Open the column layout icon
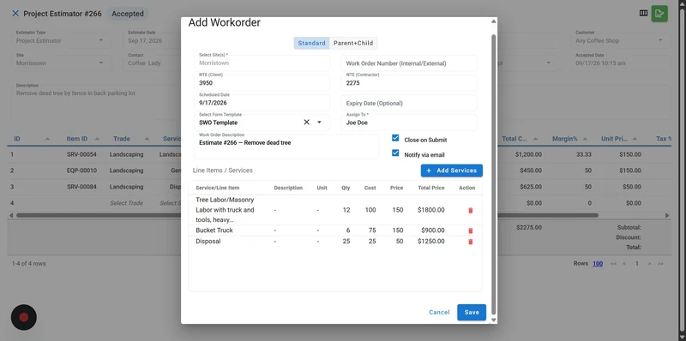Image resolution: width=686 pixels, height=341 pixels. 643,13
